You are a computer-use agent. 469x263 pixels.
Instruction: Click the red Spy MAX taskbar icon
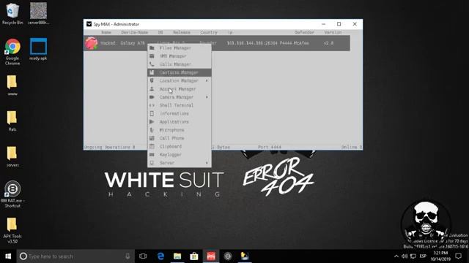point(211,256)
